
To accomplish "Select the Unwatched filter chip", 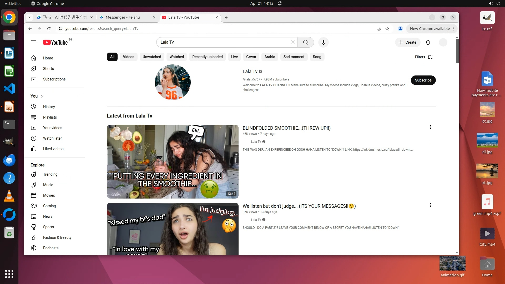I will coord(152,57).
